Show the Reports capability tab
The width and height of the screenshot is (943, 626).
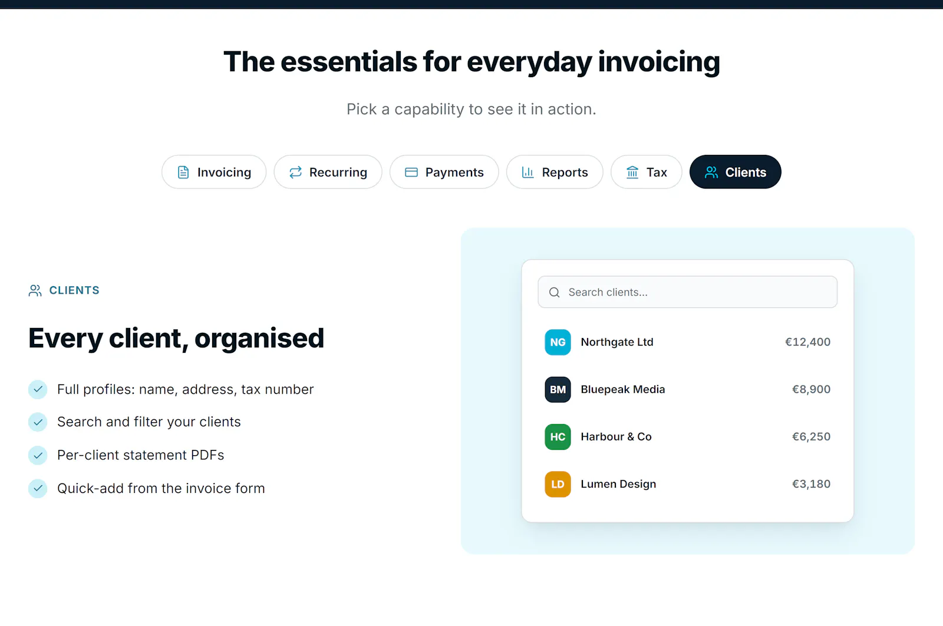pos(555,172)
